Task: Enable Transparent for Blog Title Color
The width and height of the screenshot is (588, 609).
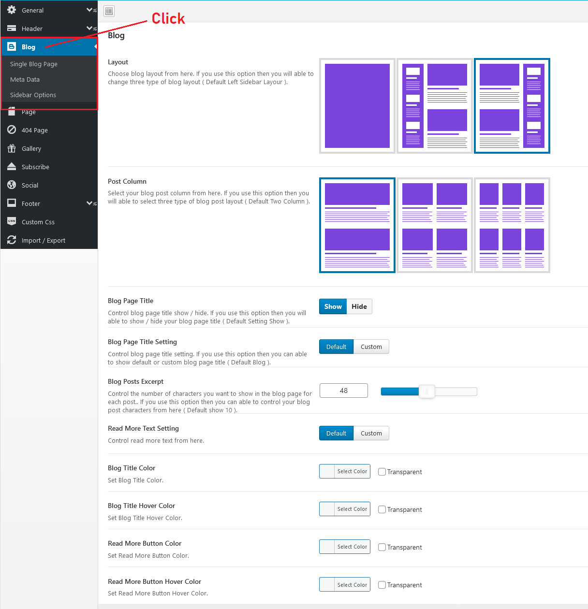Action: (x=382, y=472)
